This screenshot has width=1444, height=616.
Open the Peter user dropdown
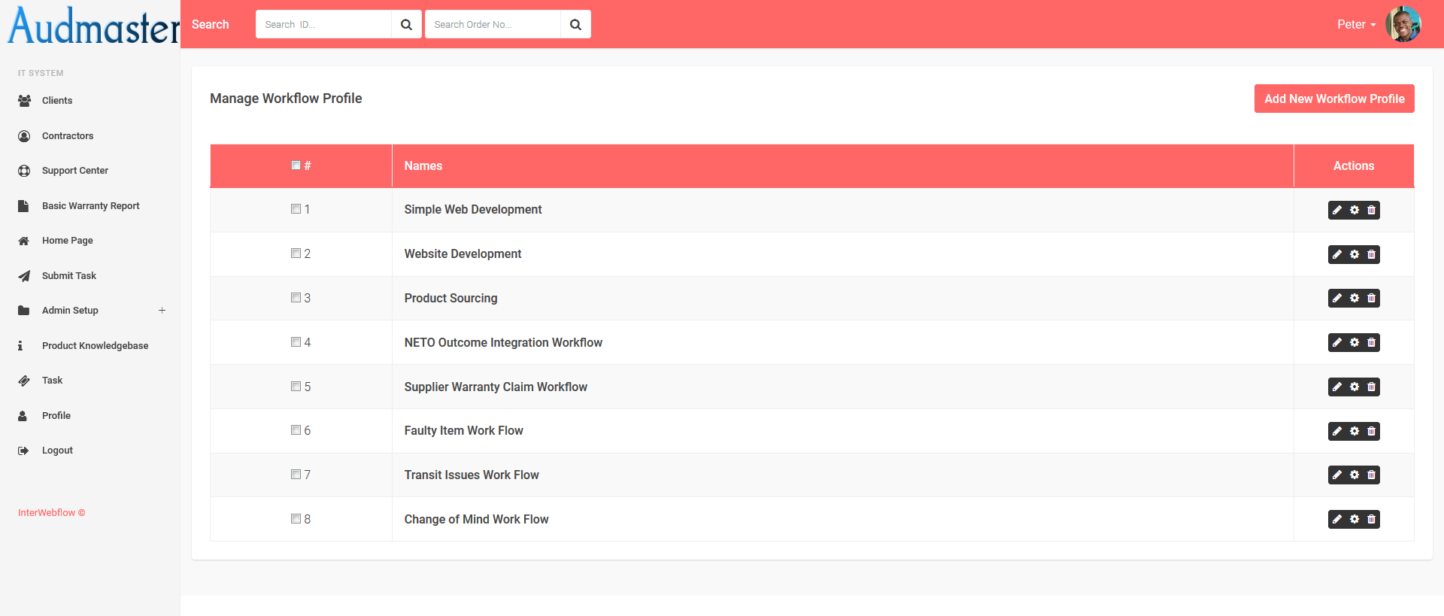pos(1355,25)
